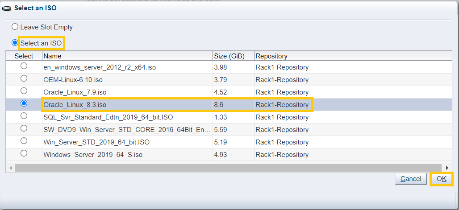Click the 5.19 size cell
The height and width of the screenshot is (210, 459).
click(x=234, y=142)
